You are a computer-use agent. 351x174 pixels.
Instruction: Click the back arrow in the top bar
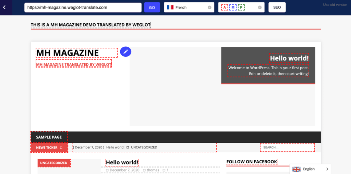[x=4, y=8]
